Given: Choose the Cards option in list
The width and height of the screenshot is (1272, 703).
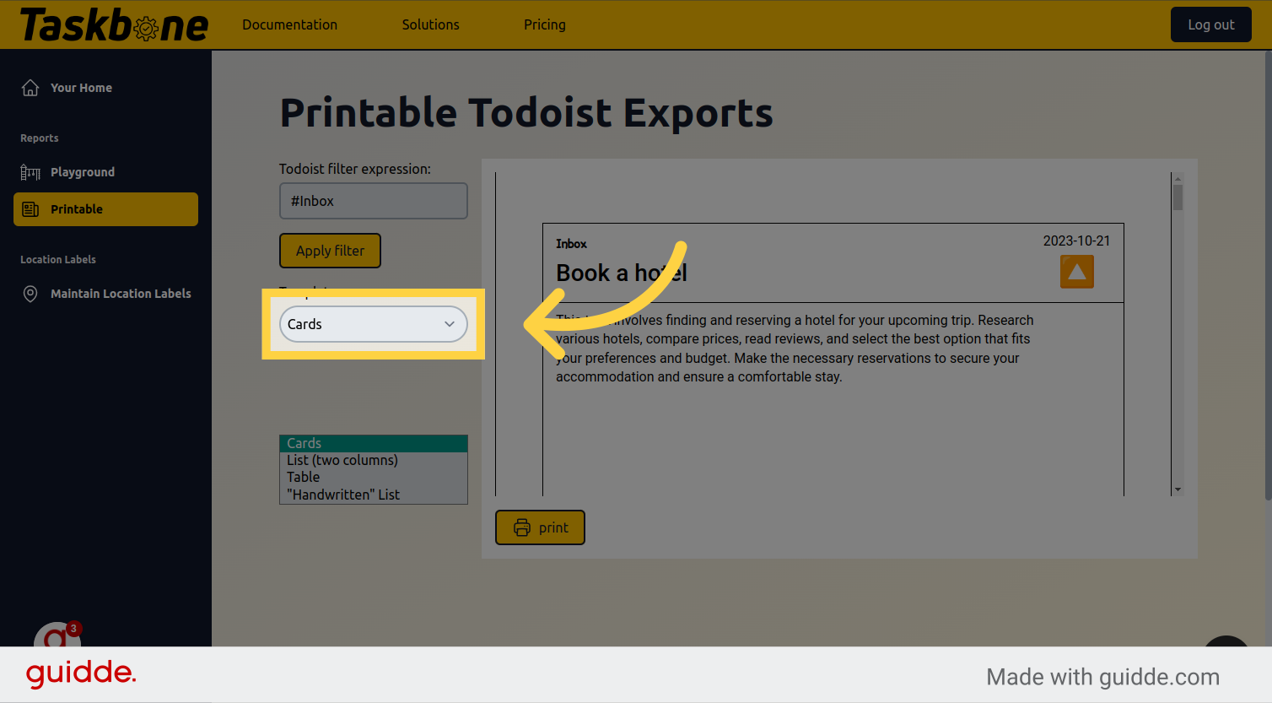Looking at the screenshot, I should tap(374, 443).
